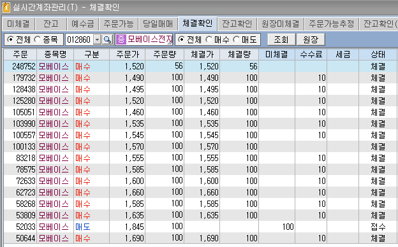This screenshot has width=398, height=247.
Task: Choose the 매수 filter radio button
Action: (x=209, y=39)
